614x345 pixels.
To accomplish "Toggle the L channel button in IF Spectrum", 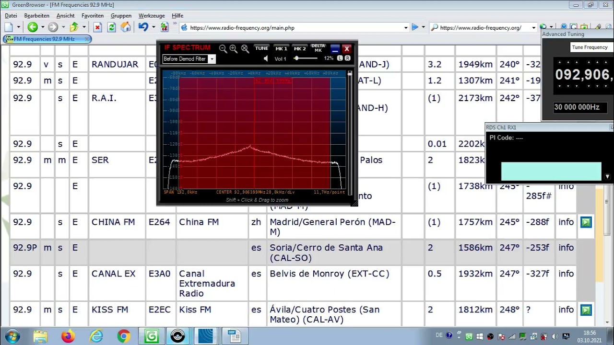I will pos(340,58).
